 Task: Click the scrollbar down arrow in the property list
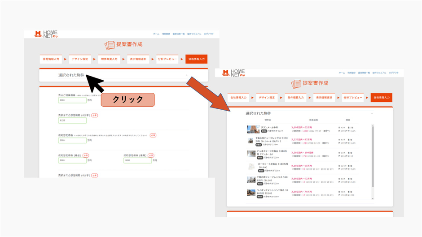click(x=373, y=198)
